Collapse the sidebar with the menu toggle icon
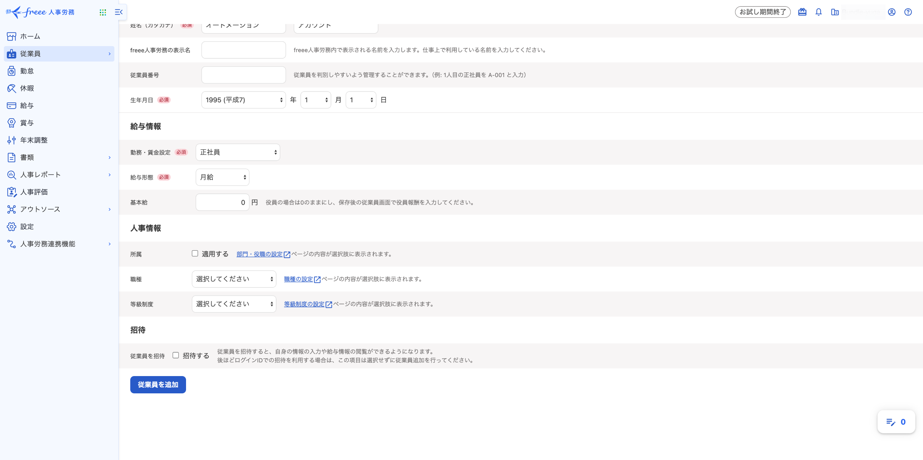Image resolution: width=923 pixels, height=460 pixels. [119, 12]
